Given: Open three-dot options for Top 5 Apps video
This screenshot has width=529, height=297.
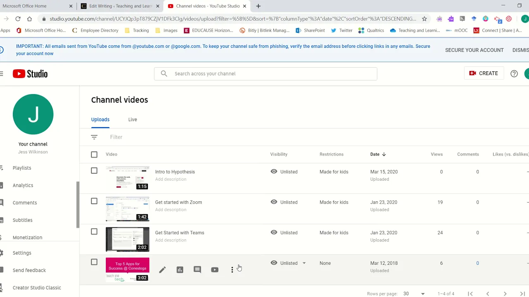Looking at the screenshot, I should (232, 270).
